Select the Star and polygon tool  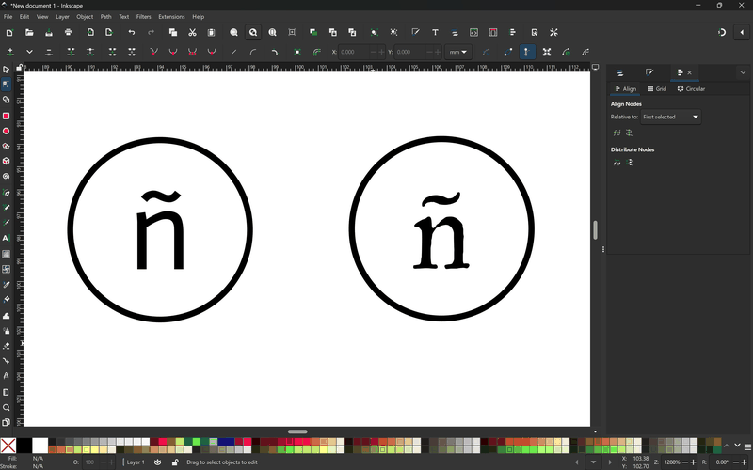[6, 147]
